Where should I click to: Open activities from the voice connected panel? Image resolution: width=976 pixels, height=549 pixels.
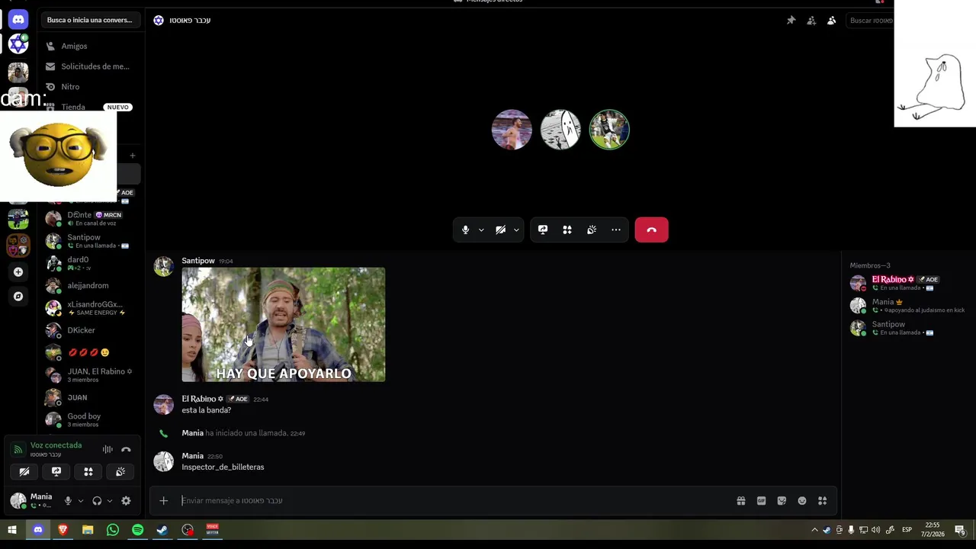point(88,472)
